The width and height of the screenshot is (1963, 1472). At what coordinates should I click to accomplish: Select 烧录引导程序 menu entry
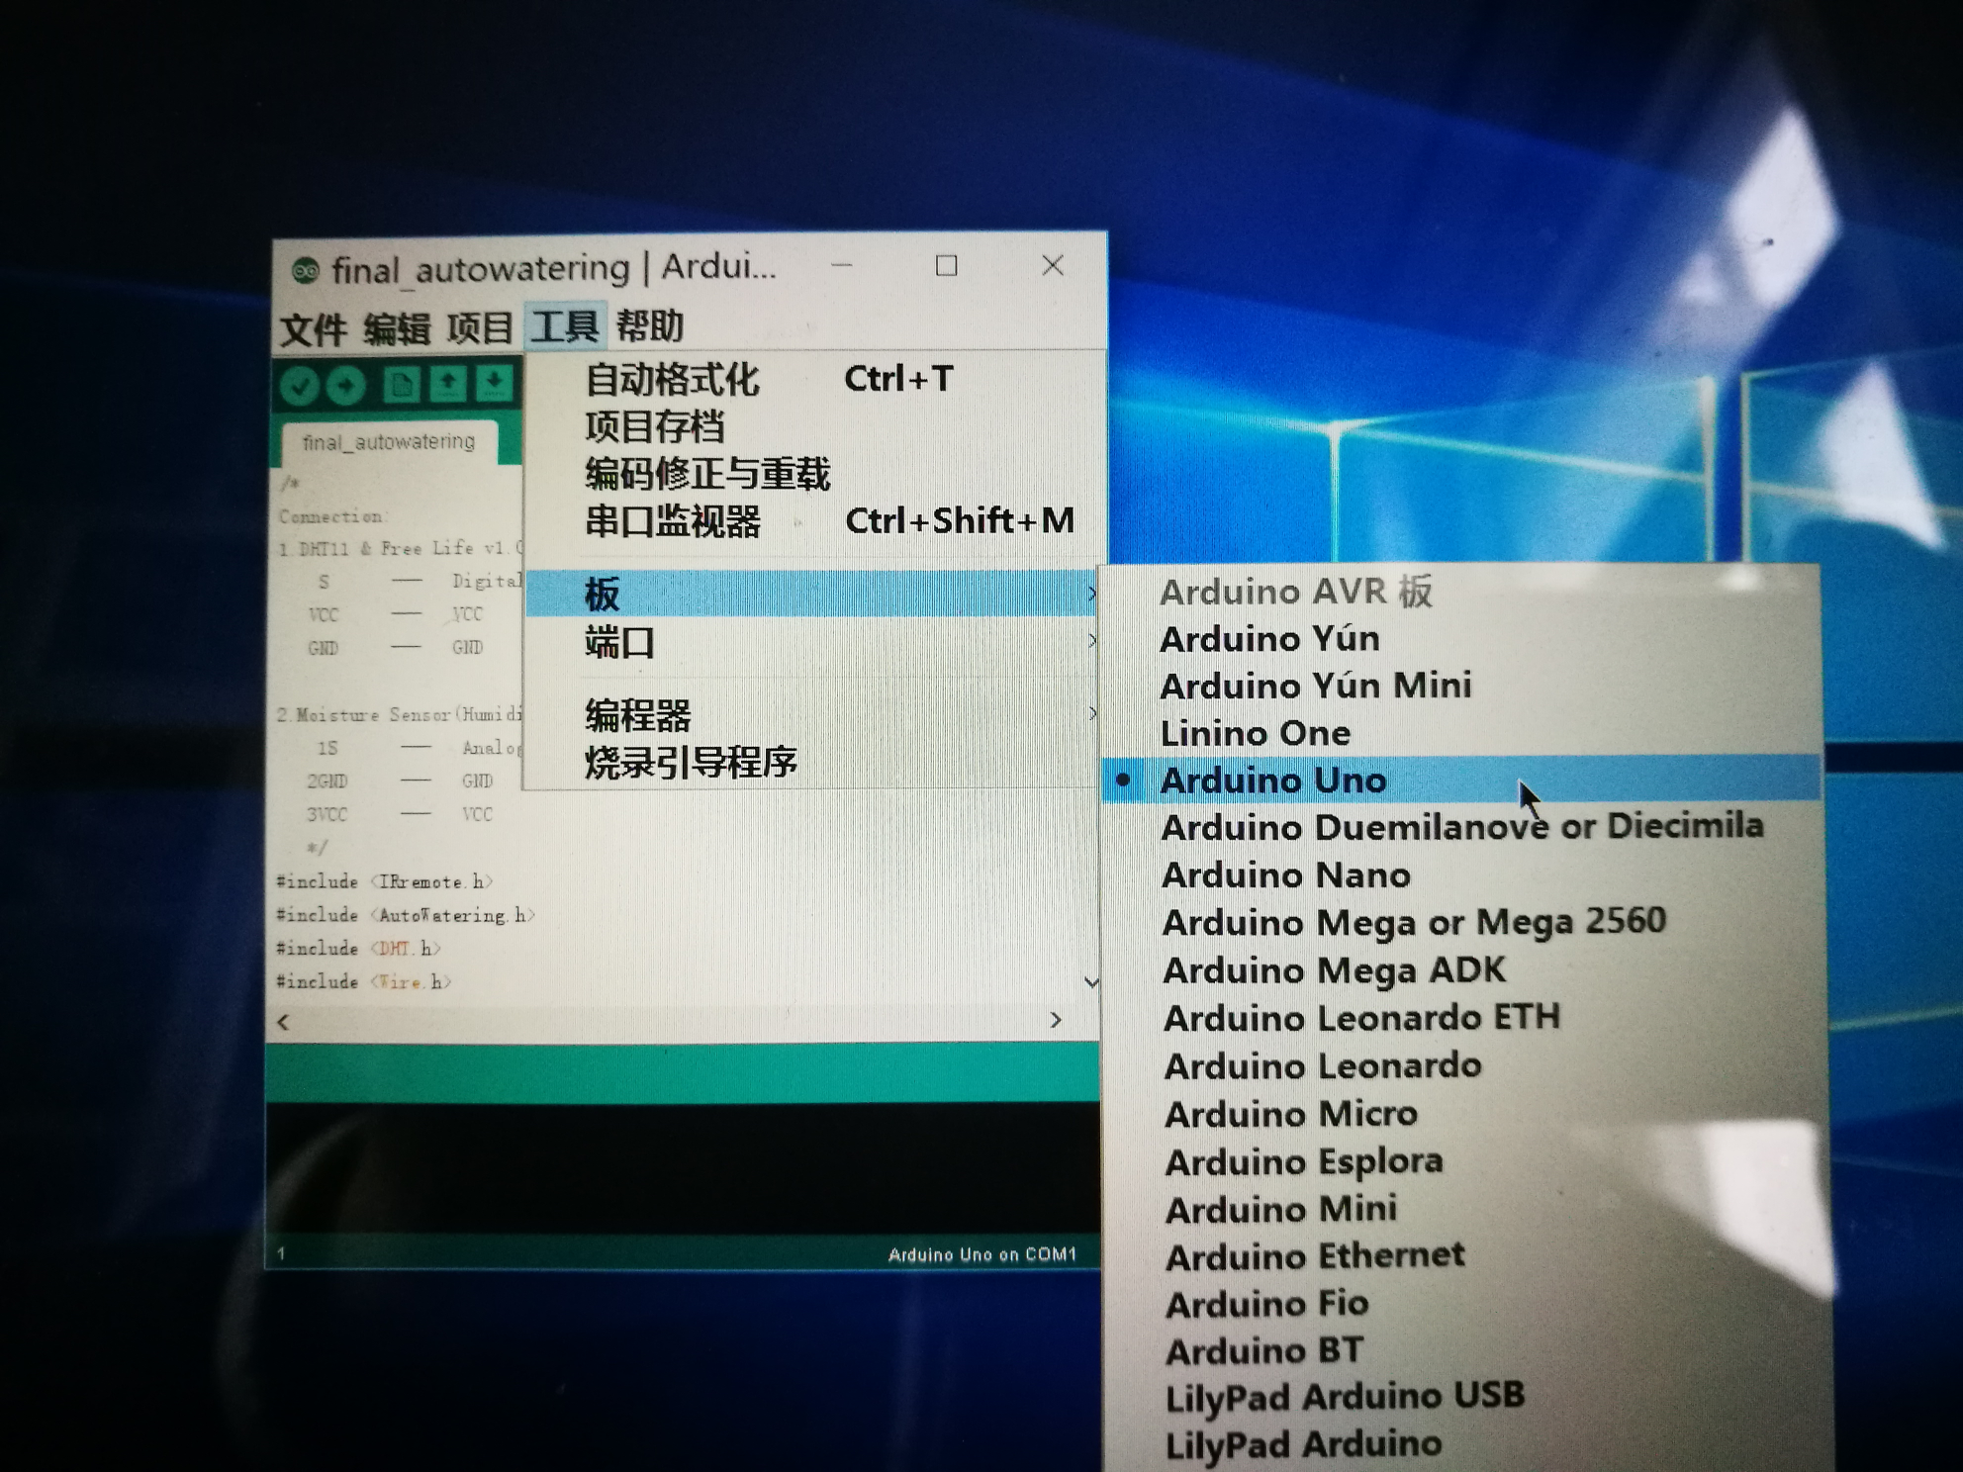[x=811, y=762]
